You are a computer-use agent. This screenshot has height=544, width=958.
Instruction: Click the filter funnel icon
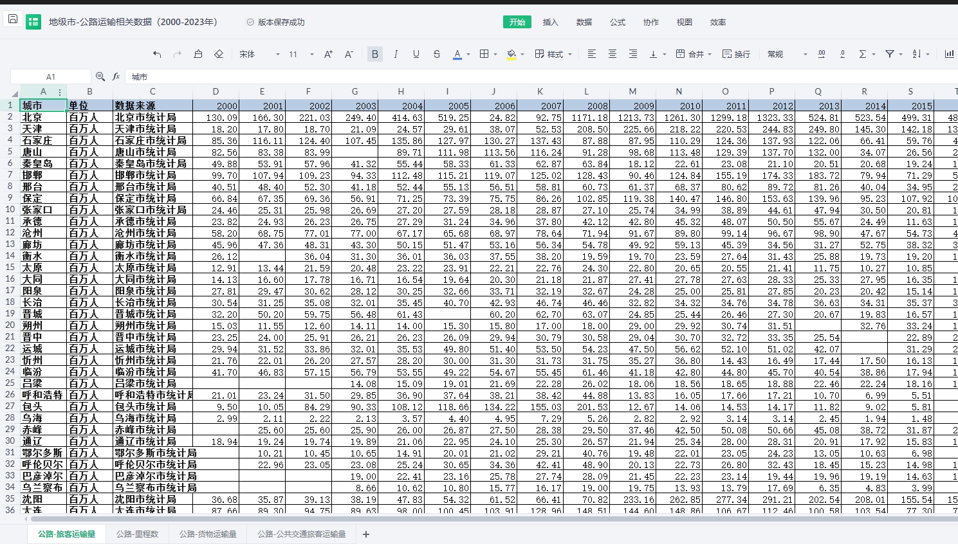click(890, 54)
